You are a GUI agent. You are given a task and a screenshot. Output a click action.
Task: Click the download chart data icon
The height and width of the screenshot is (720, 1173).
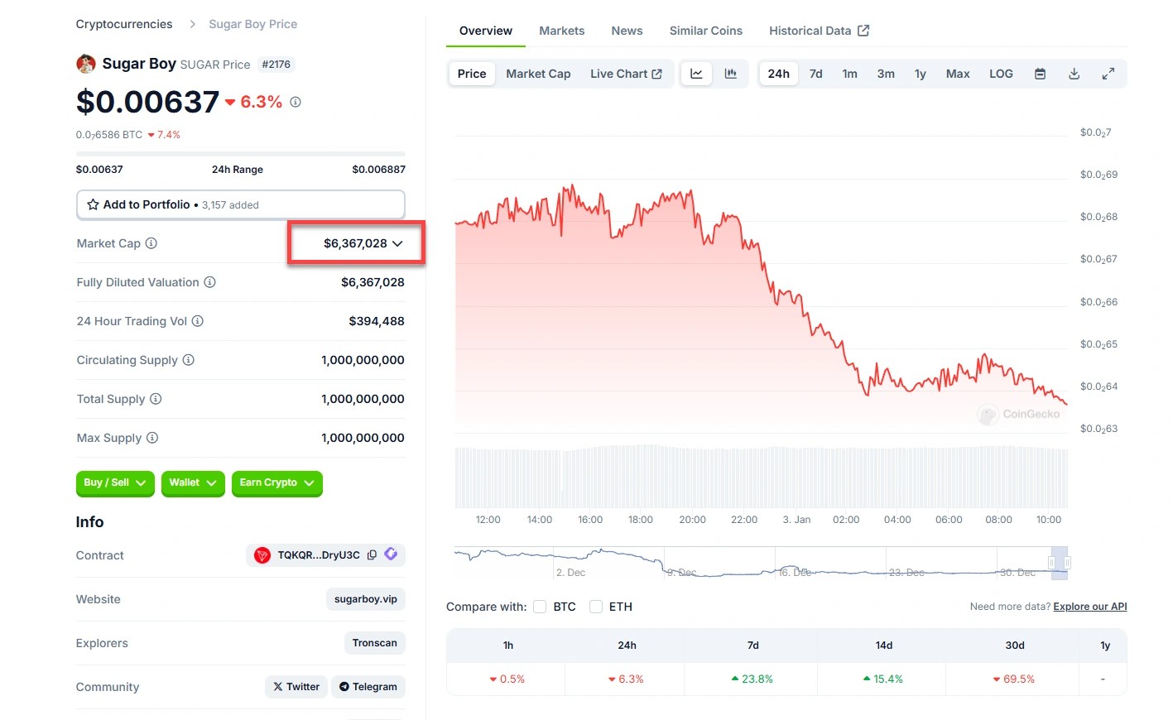tap(1074, 74)
